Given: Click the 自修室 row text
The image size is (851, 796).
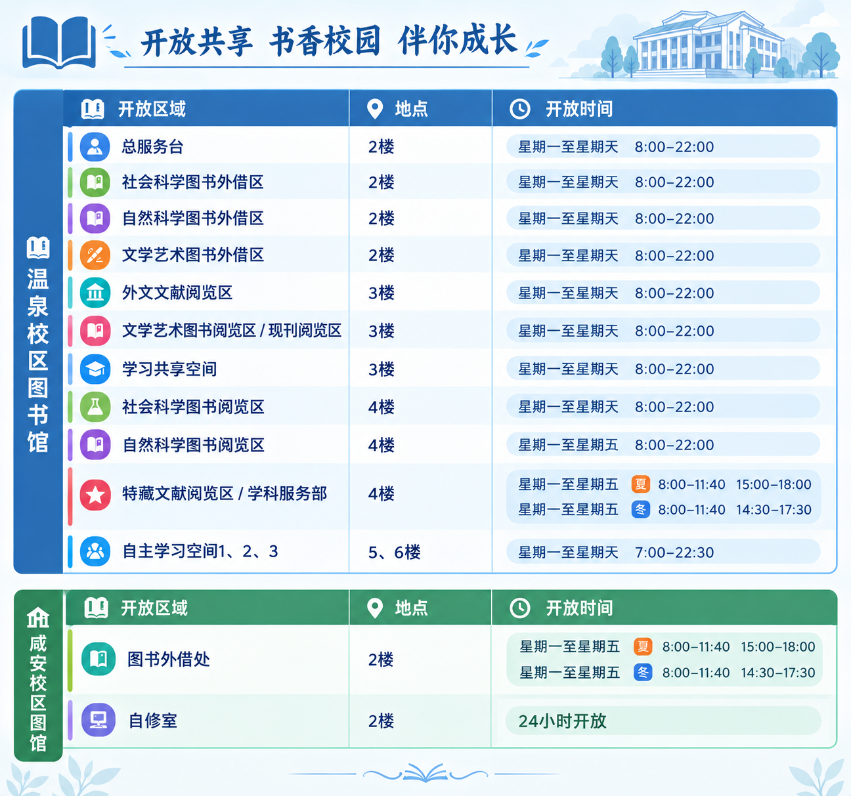Looking at the screenshot, I should [153, 721].
